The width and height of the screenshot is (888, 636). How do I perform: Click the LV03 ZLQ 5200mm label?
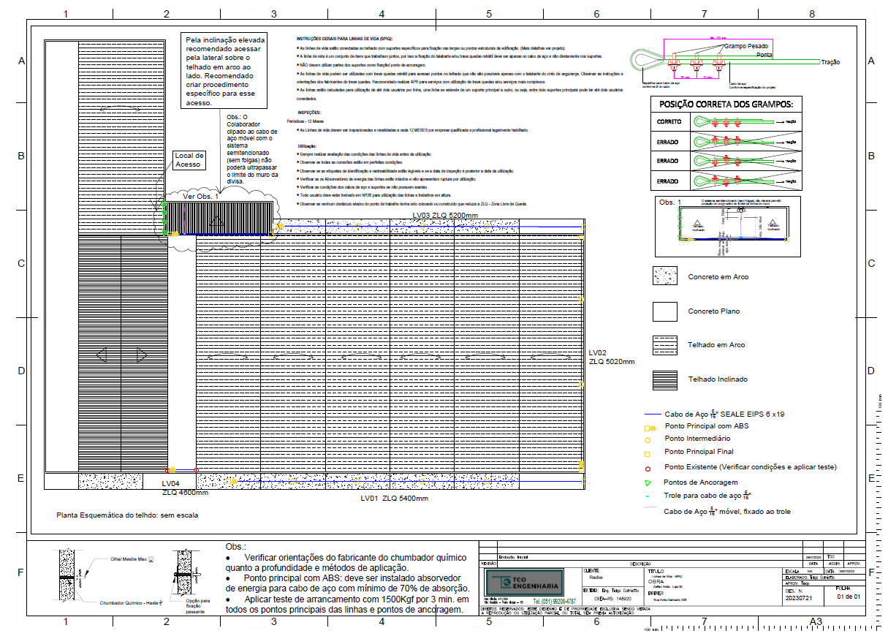[x=444, y=216]
